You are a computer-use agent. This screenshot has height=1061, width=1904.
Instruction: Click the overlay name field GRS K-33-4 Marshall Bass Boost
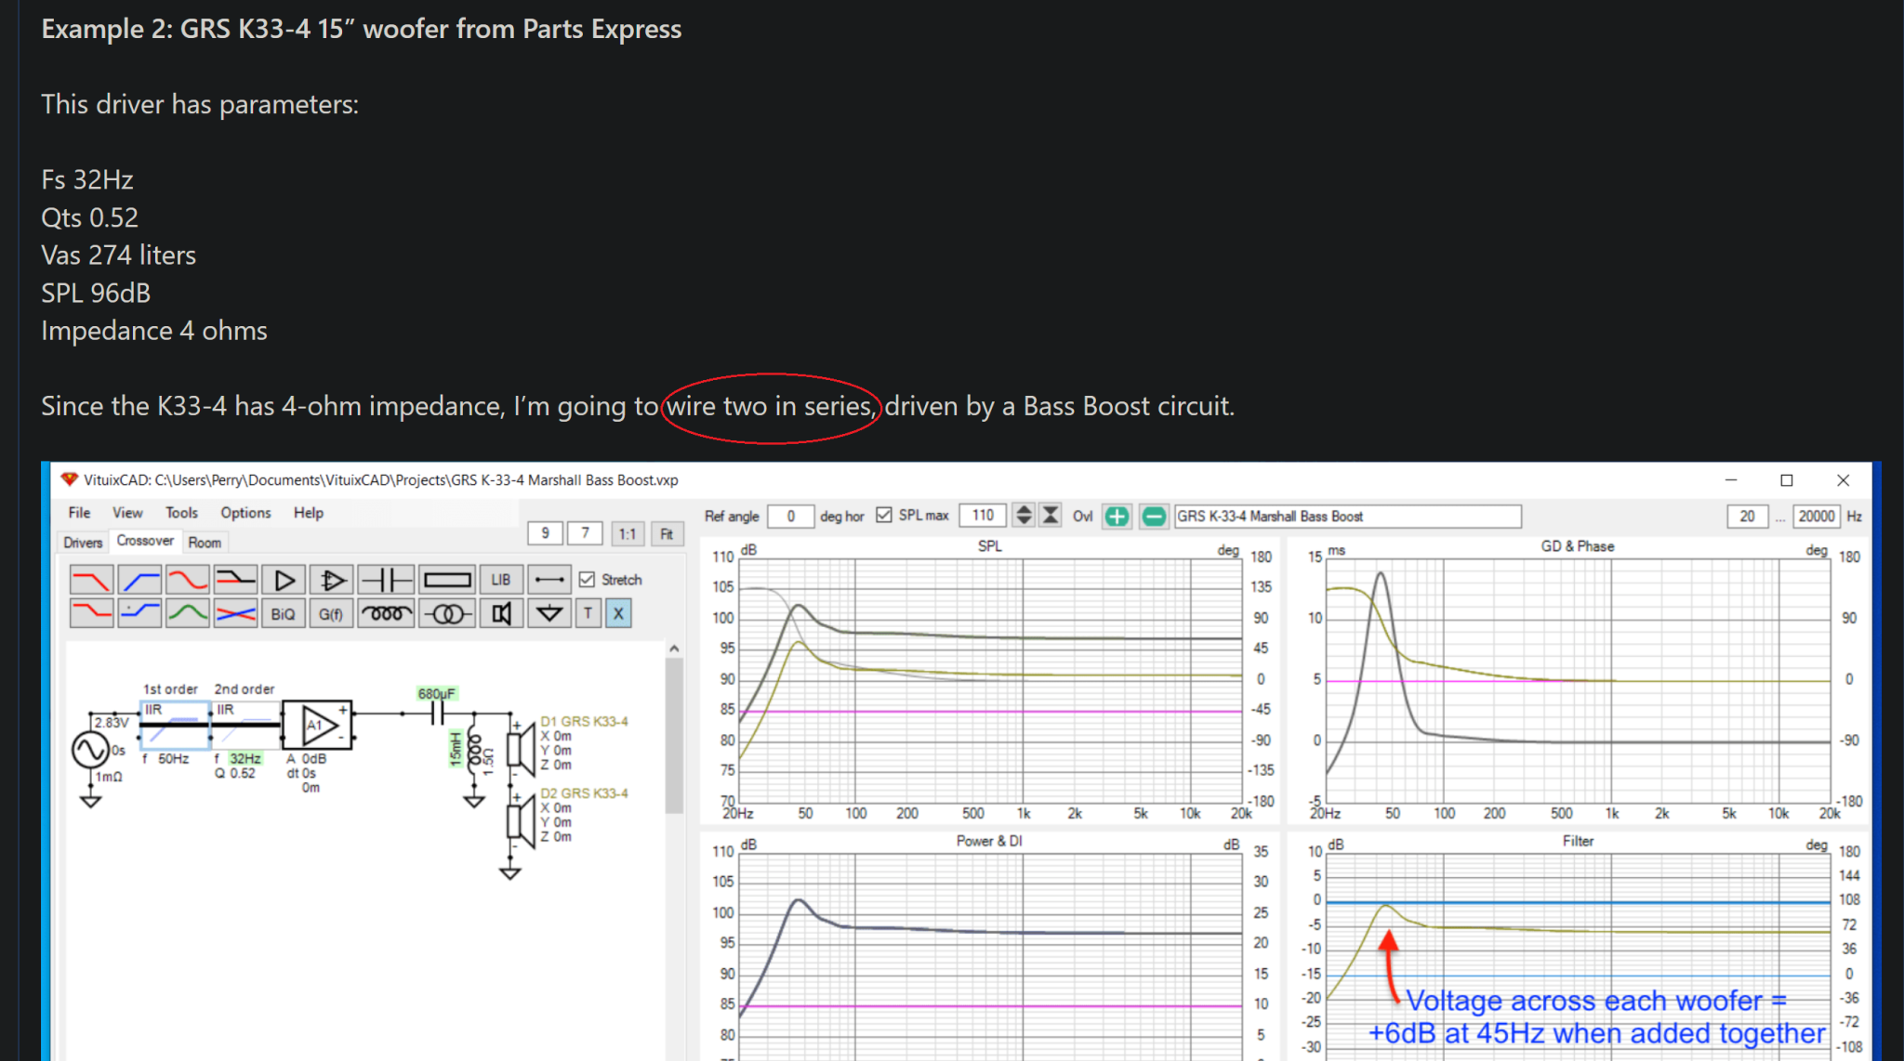1348,517
